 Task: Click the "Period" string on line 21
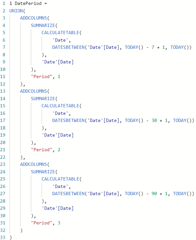pyautogui.click(x=42, y=150)
